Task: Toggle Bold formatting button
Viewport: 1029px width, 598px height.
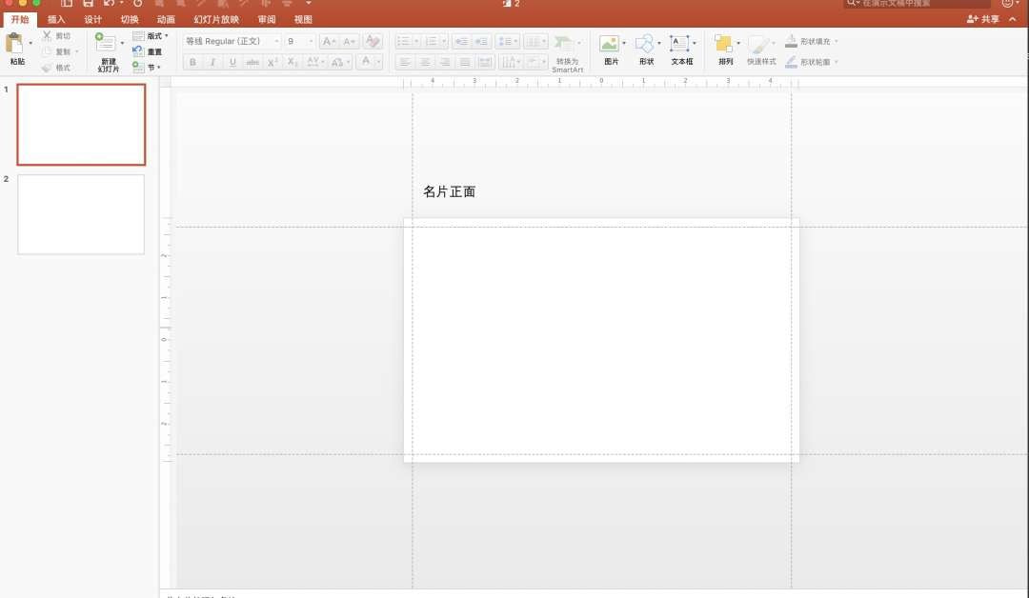Action: pos(192,62)
